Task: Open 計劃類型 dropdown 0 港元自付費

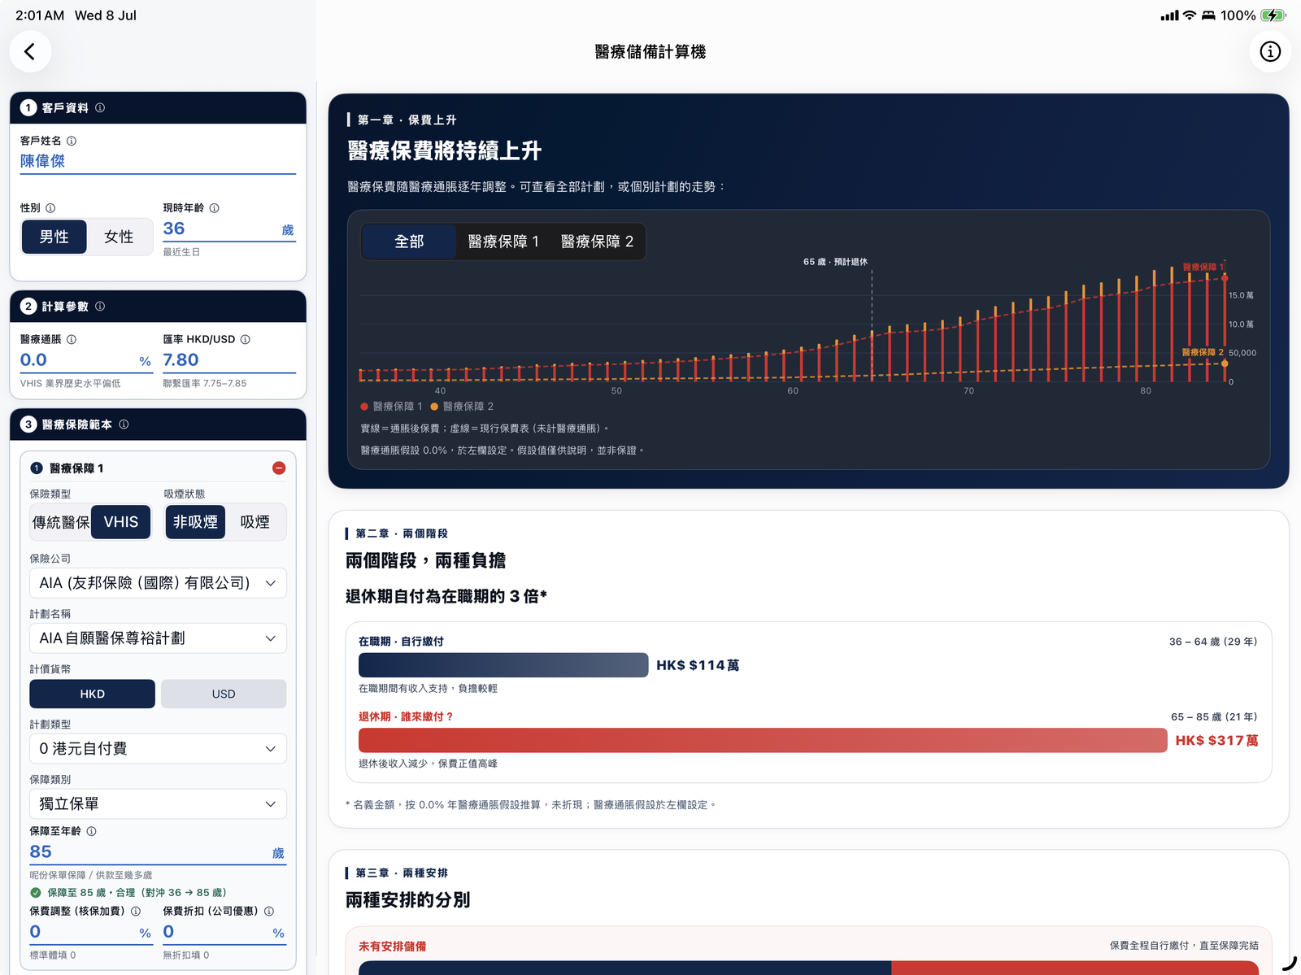Action: tap(158, 749)
